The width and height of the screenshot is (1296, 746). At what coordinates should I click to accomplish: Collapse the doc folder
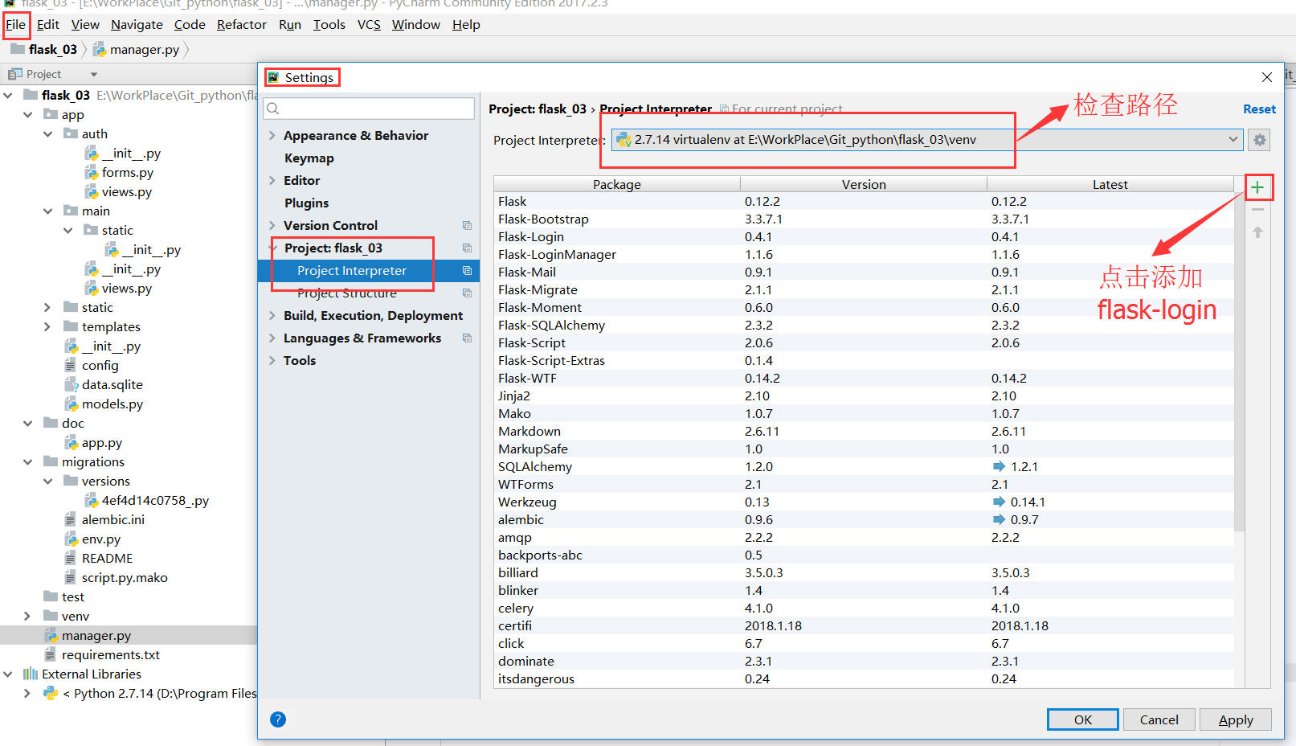tap(27, 424)
